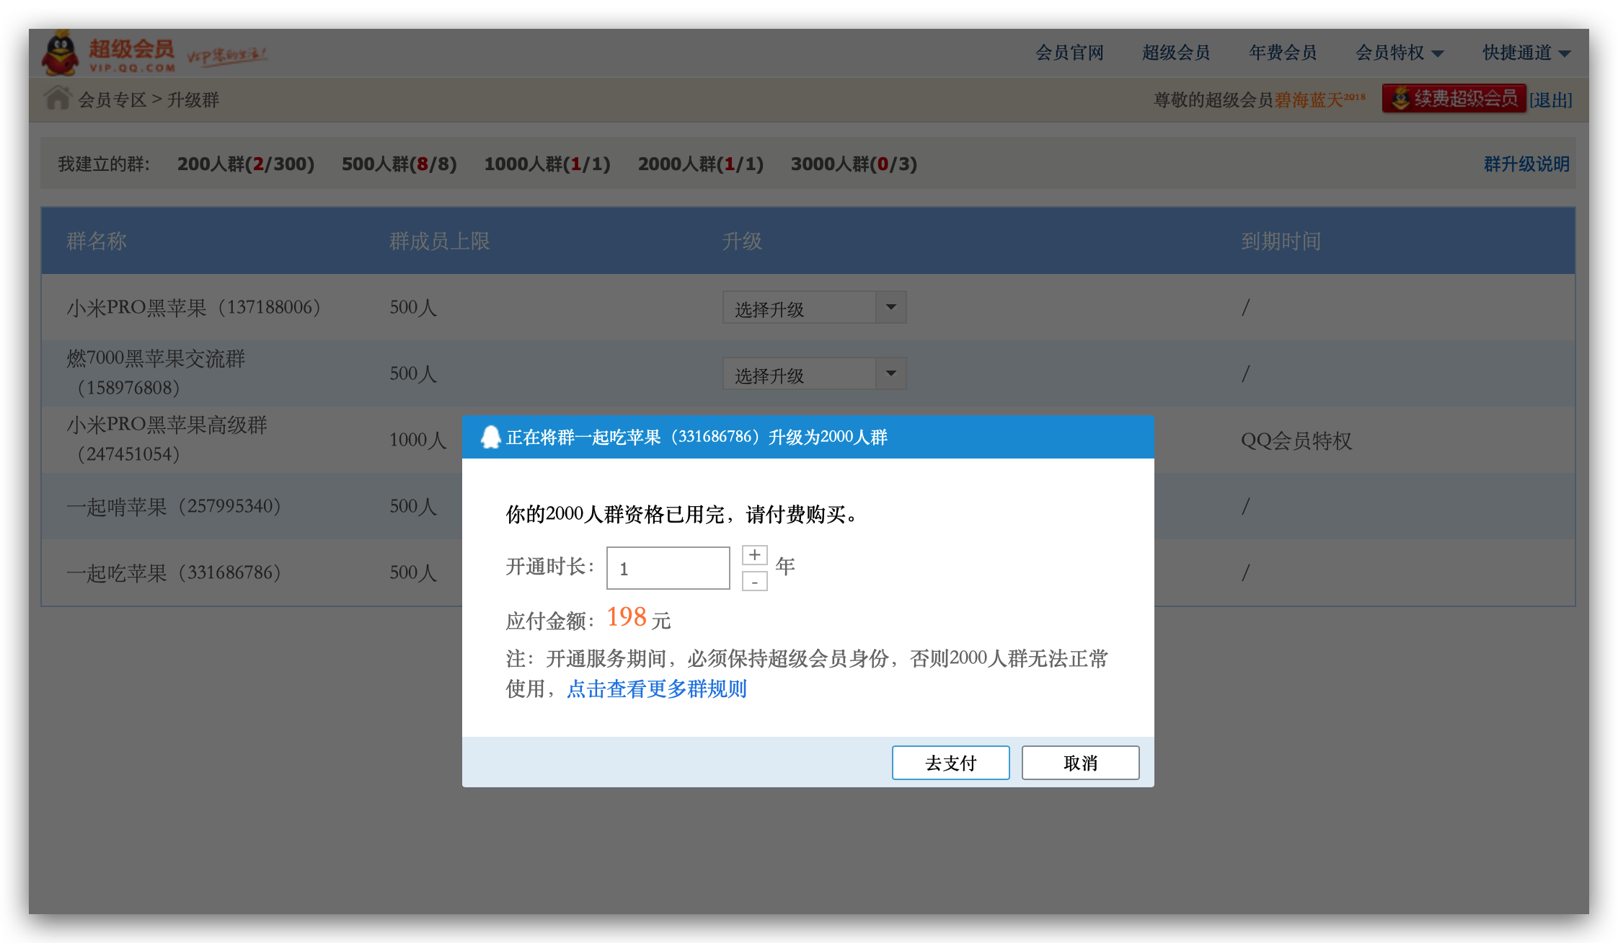Click the duration year input field

click(668, 568)
